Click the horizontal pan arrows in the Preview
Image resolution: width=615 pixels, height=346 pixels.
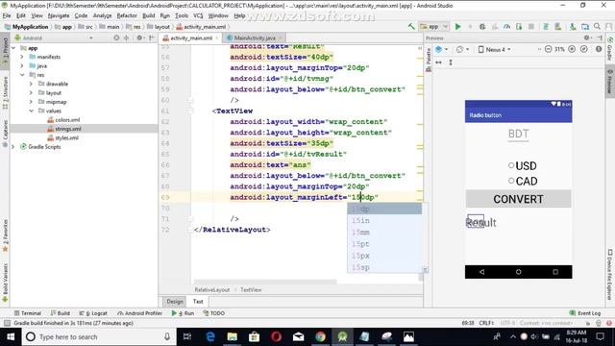(x=438, y=62)
